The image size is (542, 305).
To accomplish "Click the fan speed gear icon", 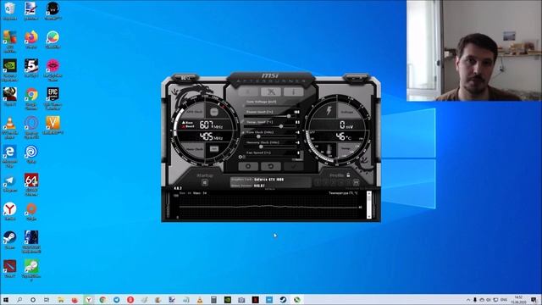I will (x=241, y=157).
